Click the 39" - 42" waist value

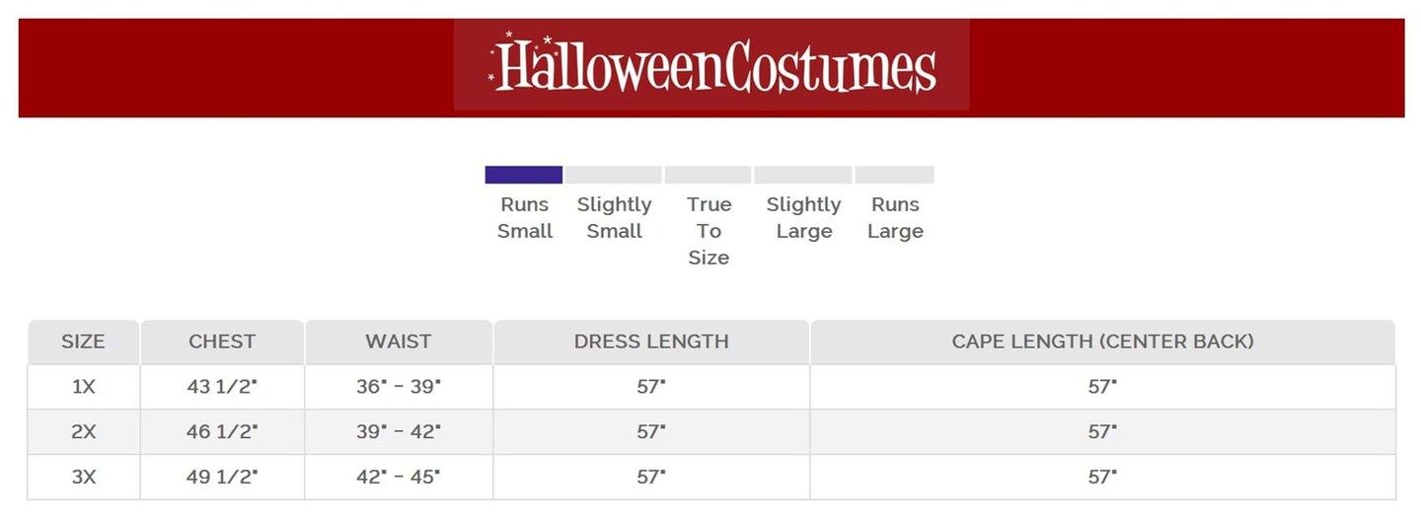(399, 432)
